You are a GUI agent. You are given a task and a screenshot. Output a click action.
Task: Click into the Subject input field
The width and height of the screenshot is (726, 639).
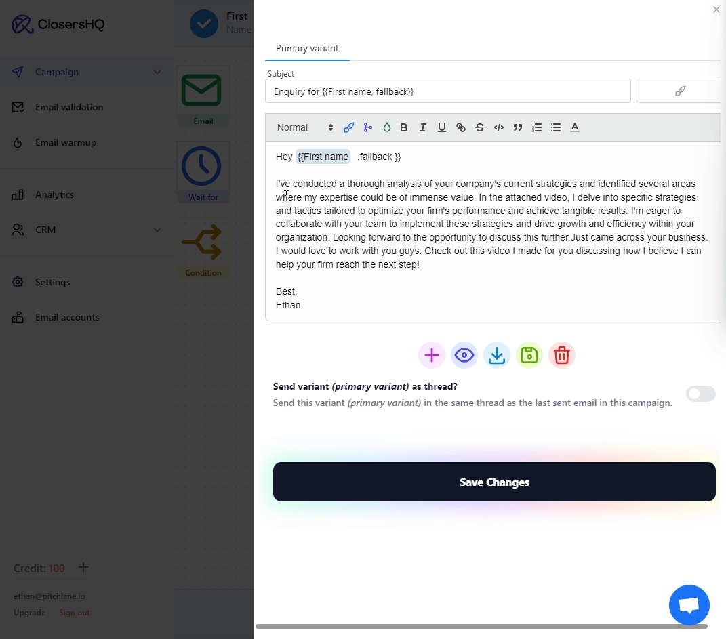click(x=447, y=91)
